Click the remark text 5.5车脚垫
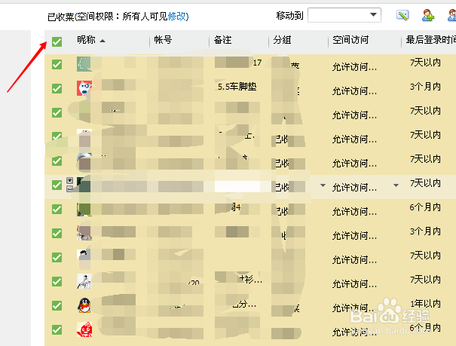This screenshot has width=456, height=346. [237, 87]
